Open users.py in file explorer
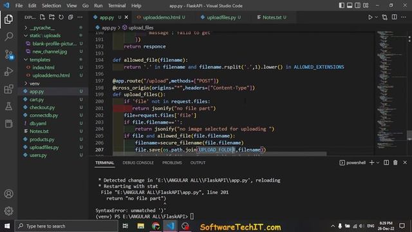This screenshot has height=232, width=412. point(38,155)
